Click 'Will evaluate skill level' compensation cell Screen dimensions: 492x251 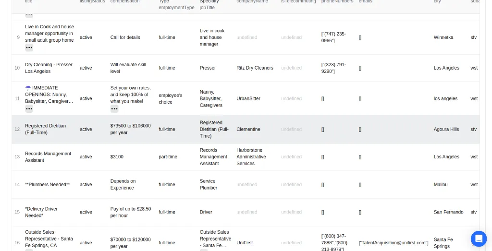click(x=128, y=68)
